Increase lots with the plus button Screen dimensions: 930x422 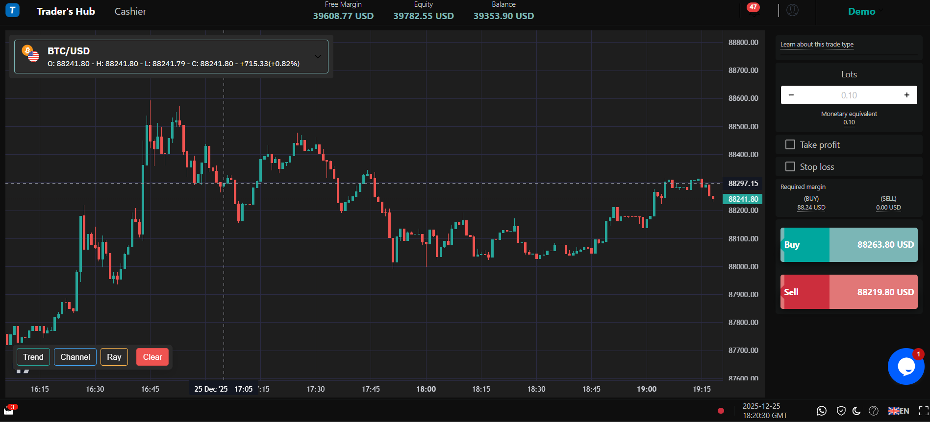point(906,95)
